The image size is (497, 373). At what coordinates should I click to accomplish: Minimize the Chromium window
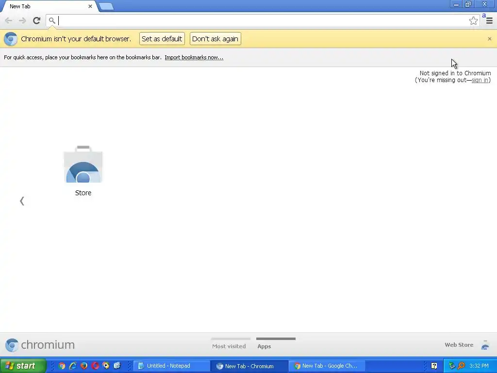[x=456, y=4]
